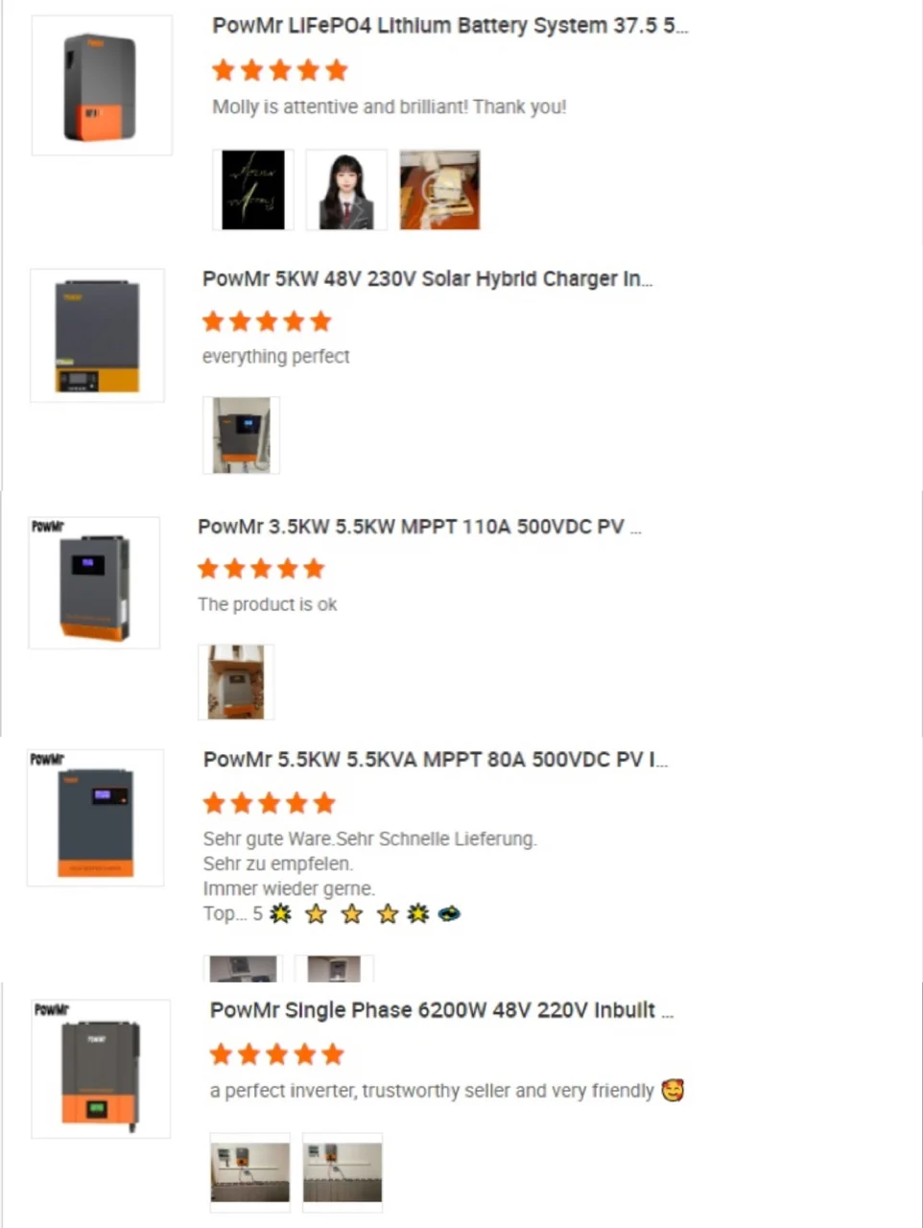
Task: View review photo under 'The product is ok'
Action: [x=236, y=682]
